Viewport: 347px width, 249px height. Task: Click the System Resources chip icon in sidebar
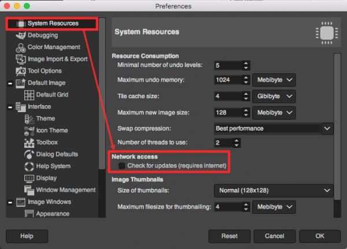click(x=21, y=24)
